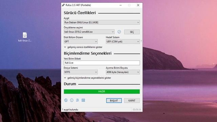Compute ISO checksum via checkmark icon
This screenshot has width=217, height=122.
tap(119, 32)
